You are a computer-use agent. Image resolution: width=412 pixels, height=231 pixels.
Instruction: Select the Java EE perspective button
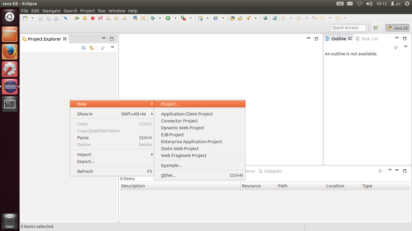[397, 28]
